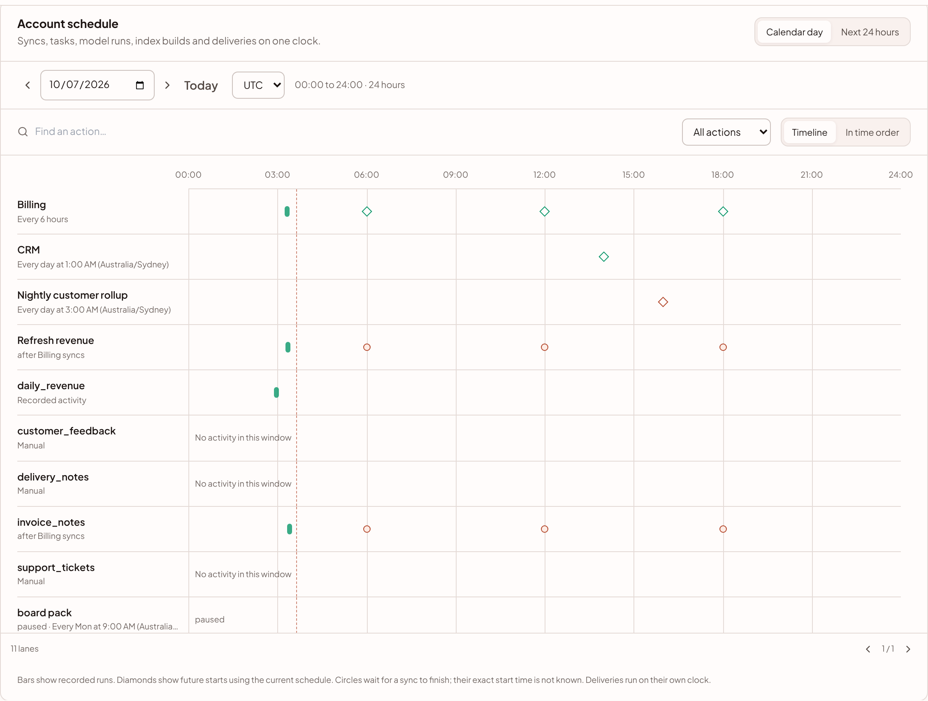Select Refresh revenue circle at 12:00
The image size is (928, 701).
(545, 347)
